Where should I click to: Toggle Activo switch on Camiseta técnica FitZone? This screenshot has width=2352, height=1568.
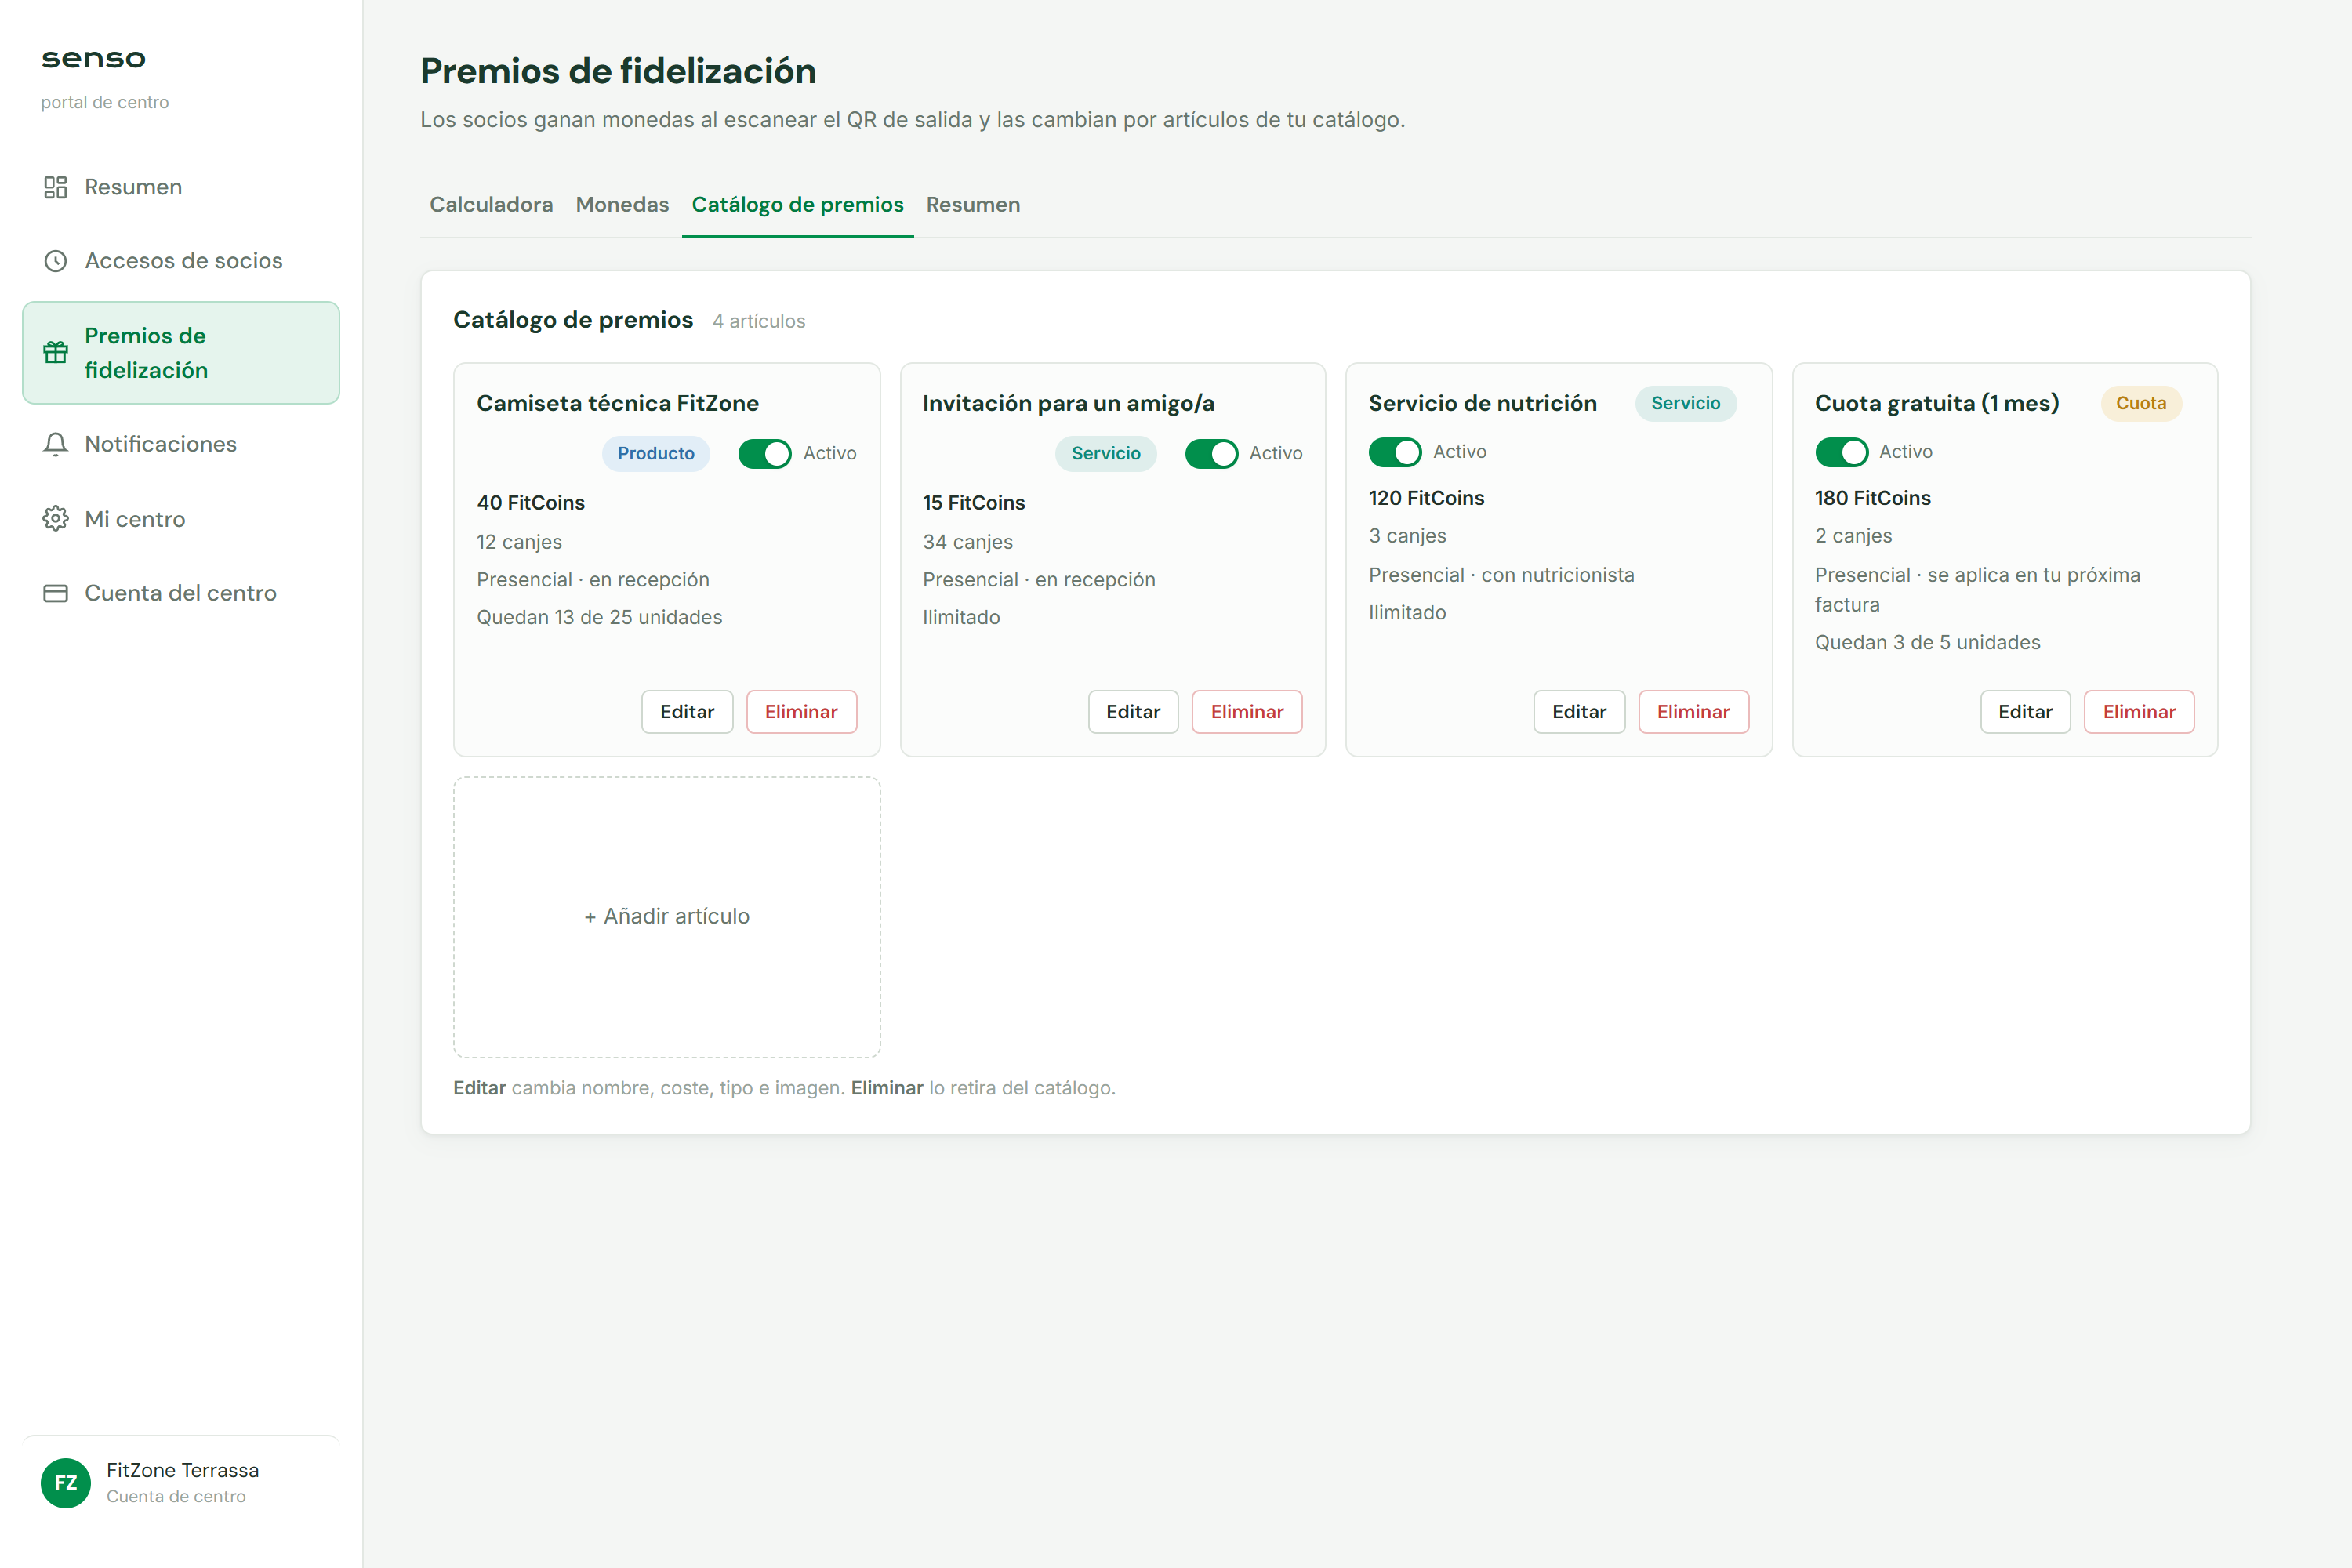click(x=765, y=454)
